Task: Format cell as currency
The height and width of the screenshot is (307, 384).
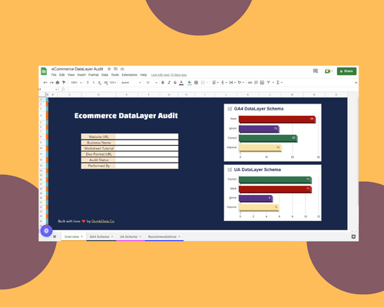Action: (x=88, y=82)
